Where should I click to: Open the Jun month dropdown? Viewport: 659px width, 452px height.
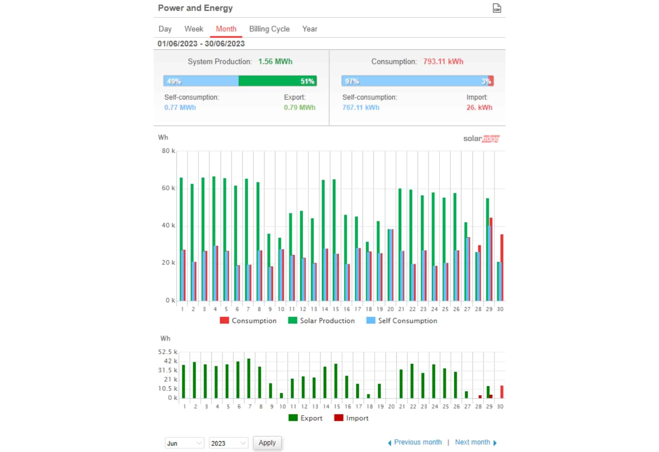(x=185, y=443)
